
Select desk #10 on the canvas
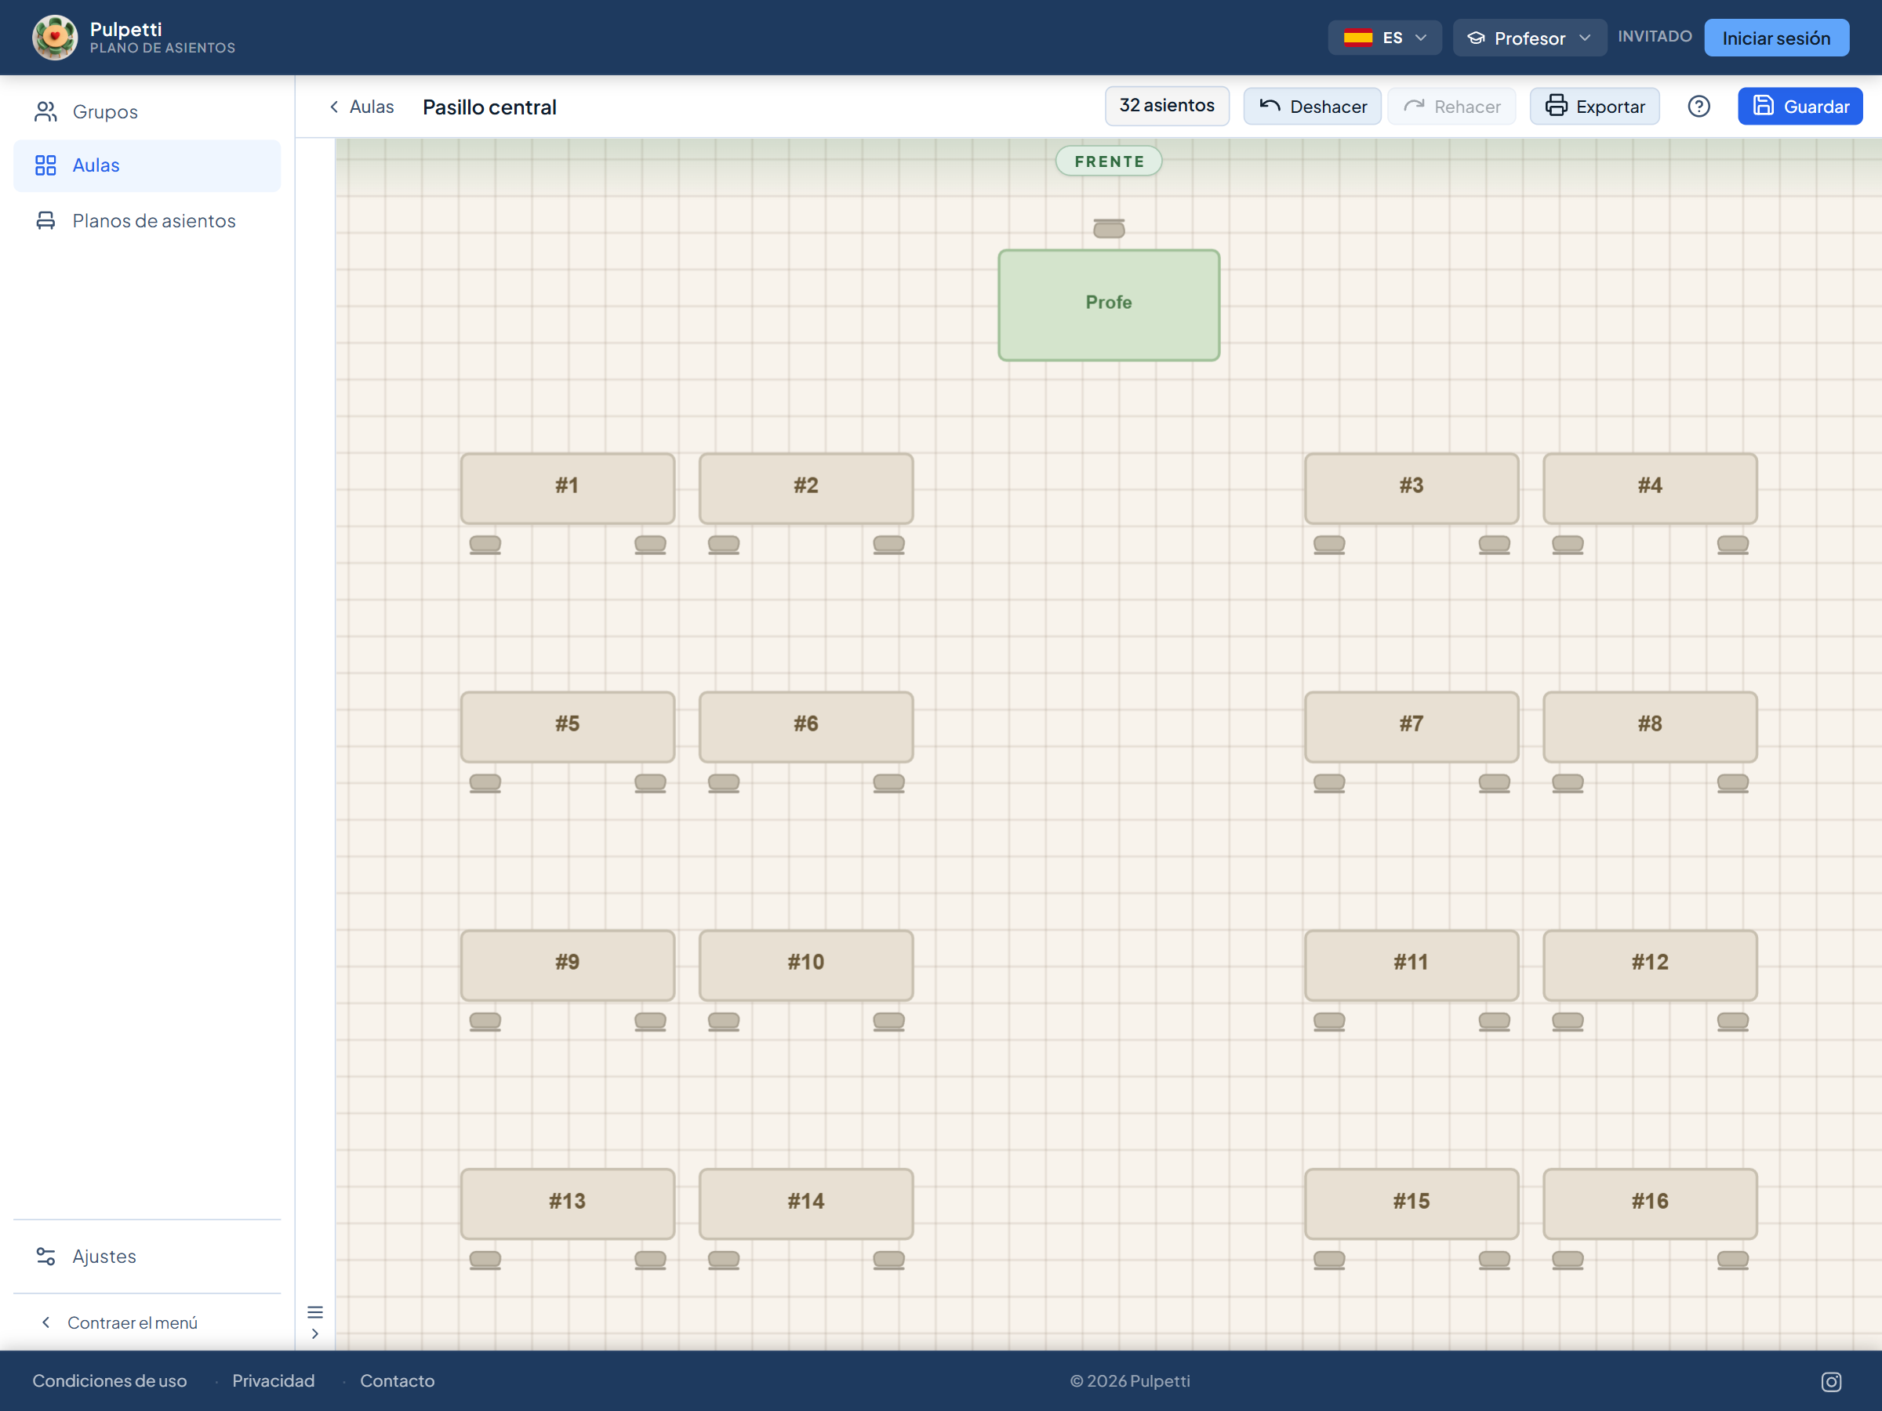coord(805,964)
